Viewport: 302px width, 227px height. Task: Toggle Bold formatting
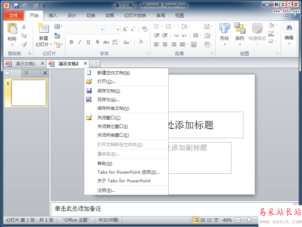coord(71,42)
